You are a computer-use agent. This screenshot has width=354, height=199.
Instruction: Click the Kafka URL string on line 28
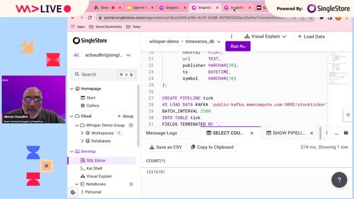(x=269, y=104)
